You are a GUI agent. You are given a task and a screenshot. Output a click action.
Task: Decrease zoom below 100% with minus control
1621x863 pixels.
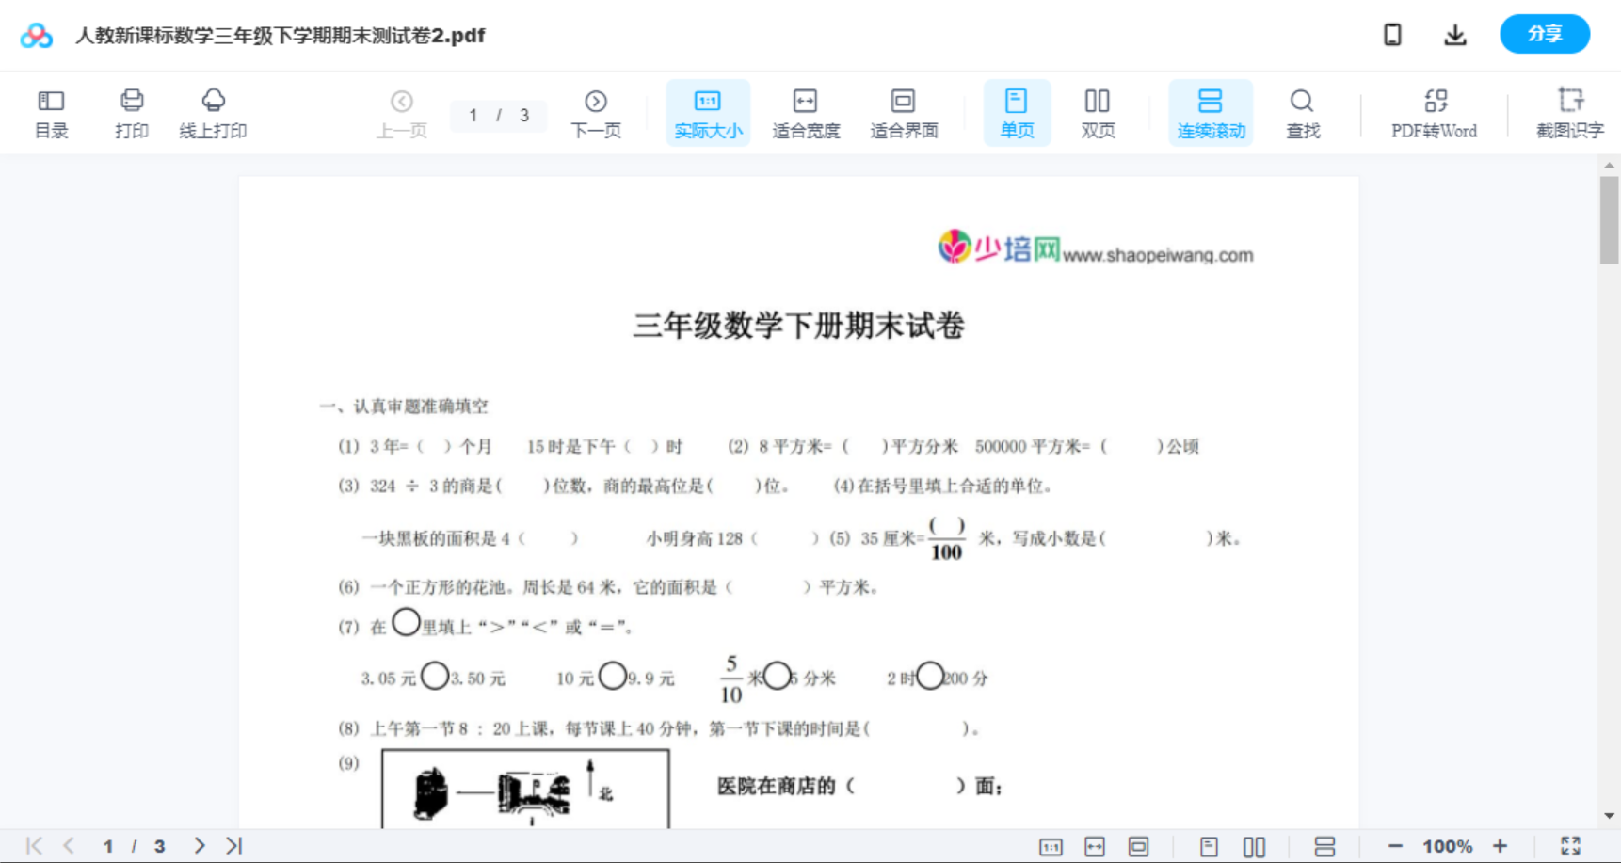tap(1396, 844)
